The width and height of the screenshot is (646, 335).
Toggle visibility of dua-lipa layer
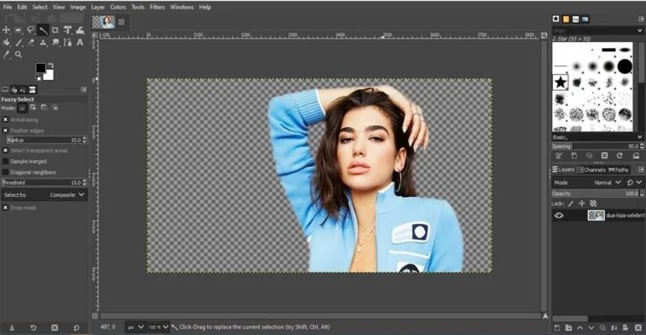(559, 215)
